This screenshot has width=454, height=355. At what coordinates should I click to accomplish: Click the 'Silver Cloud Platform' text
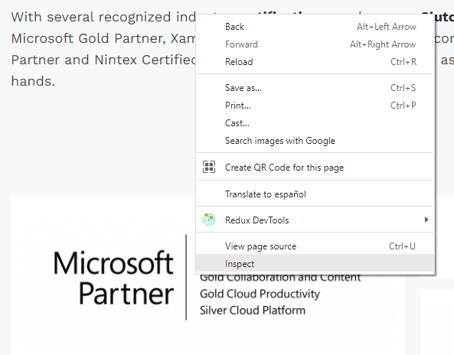coord(253,310)
